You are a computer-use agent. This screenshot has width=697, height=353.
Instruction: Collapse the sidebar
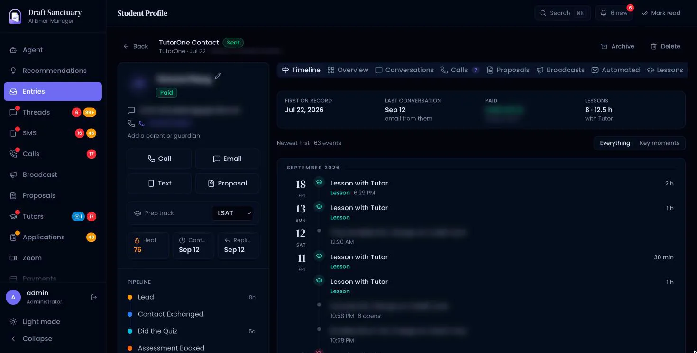point(53,338)
